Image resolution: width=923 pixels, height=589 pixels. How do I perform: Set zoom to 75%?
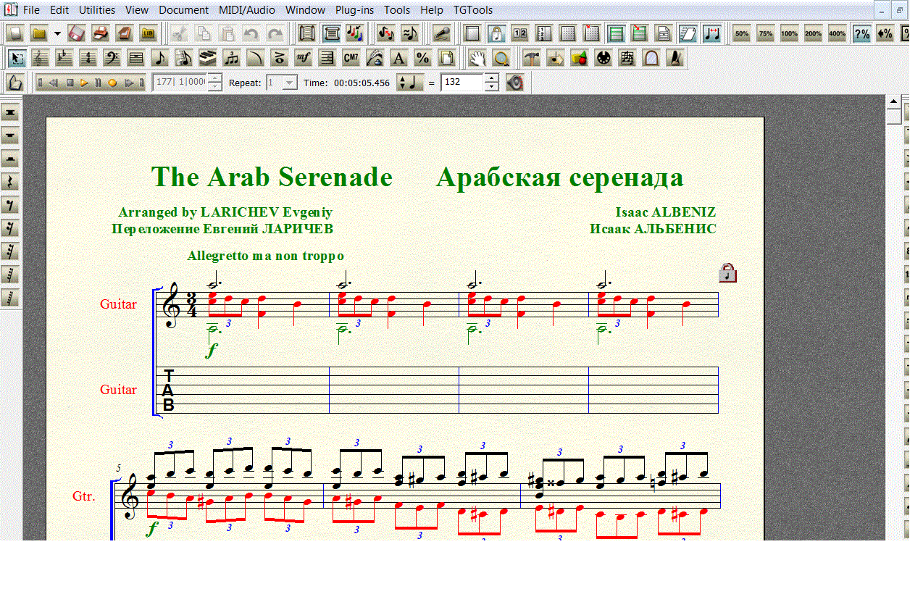766,33
